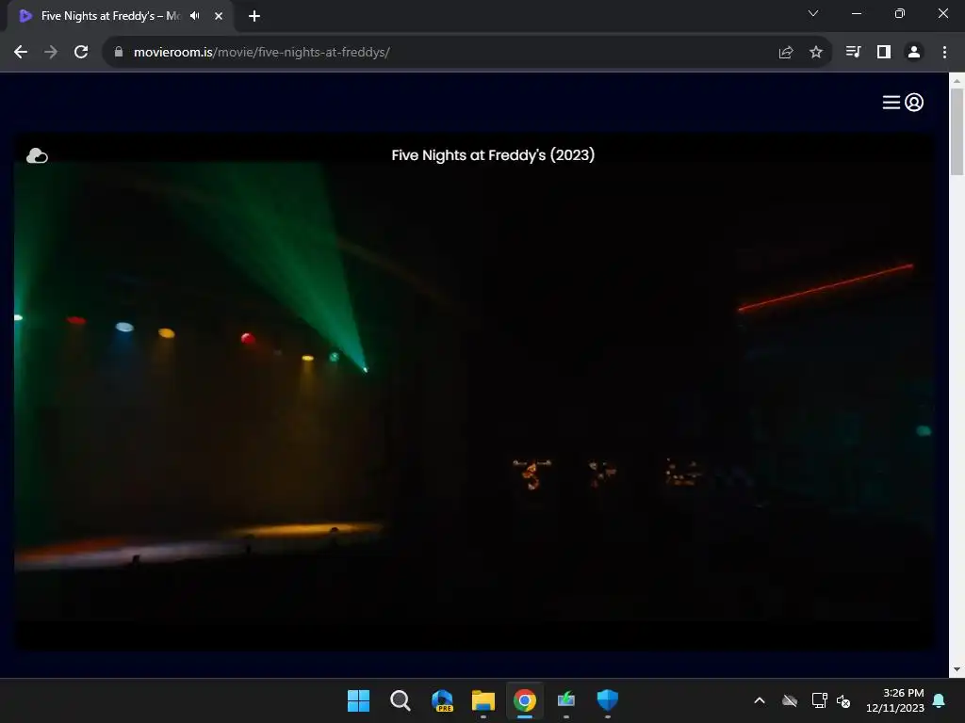Click the scrollbar down arrow
The width and height of the screenshot is (965, 723).
pos(957,669)
